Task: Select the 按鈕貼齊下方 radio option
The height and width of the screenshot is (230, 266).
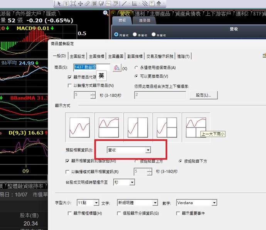Action: coord(180,161)
